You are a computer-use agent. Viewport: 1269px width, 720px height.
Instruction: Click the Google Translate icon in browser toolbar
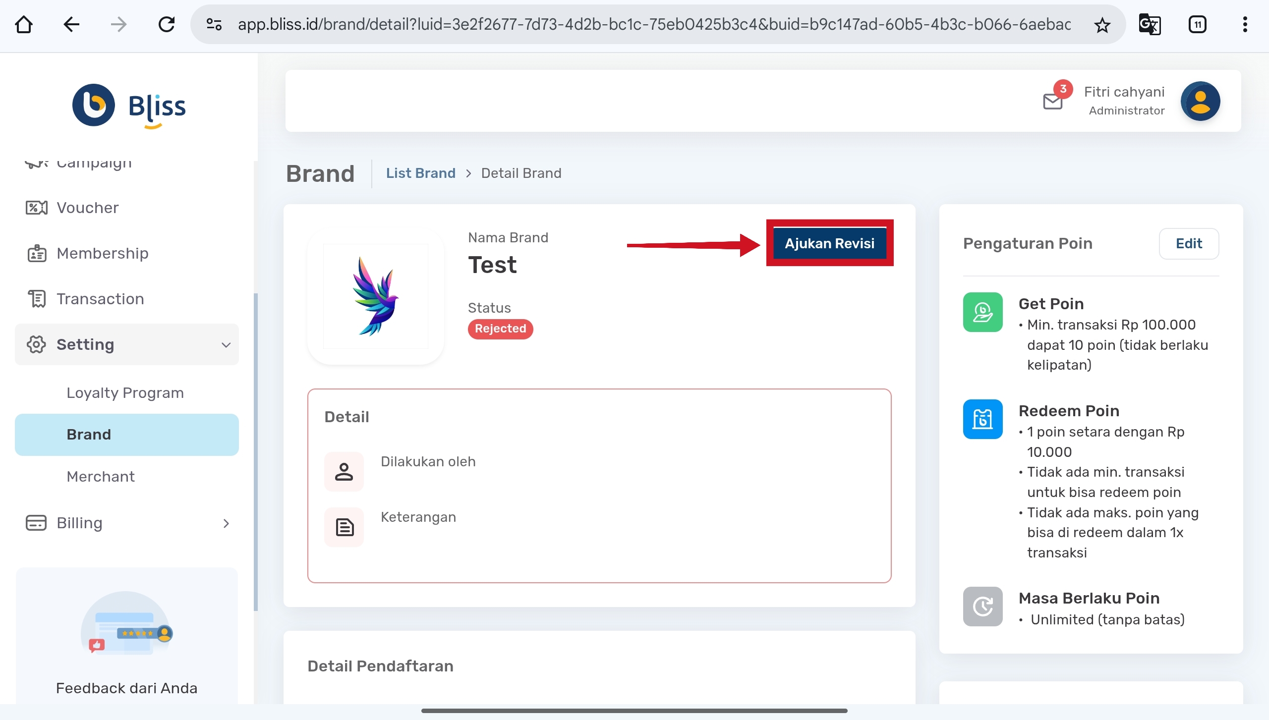click(1150, 24)
